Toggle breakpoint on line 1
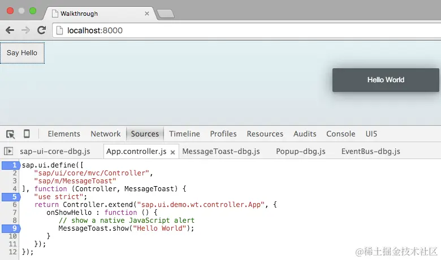The width and height of the screenshot is (441, 260). pyautogui.click(x=11, y=165)
